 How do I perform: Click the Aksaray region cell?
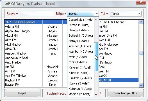[x=53, y=36]
